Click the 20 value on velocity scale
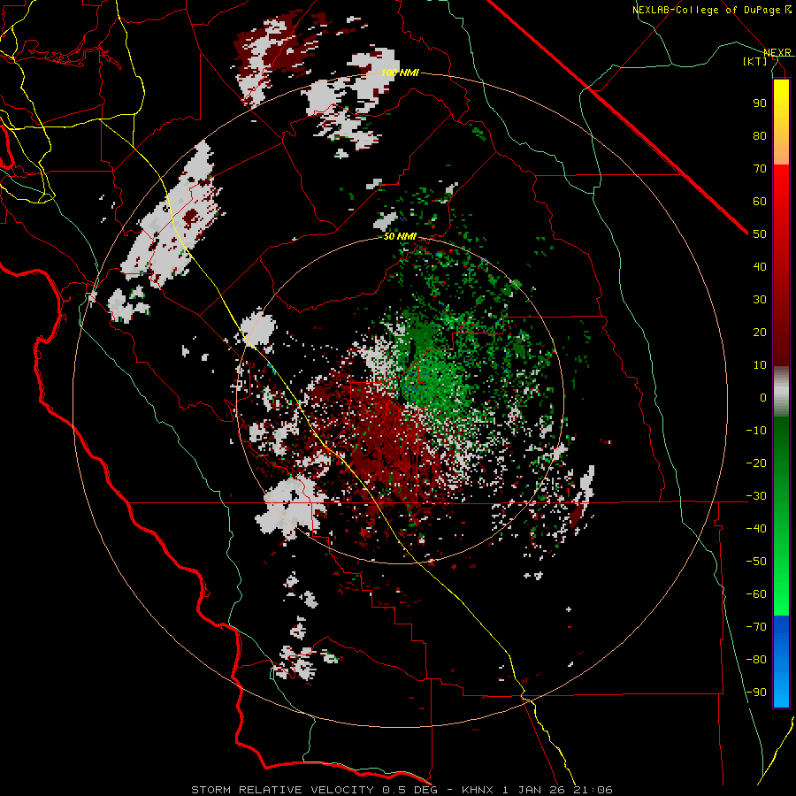The height and width of the screenshot is (796, 796). (760, 332)
